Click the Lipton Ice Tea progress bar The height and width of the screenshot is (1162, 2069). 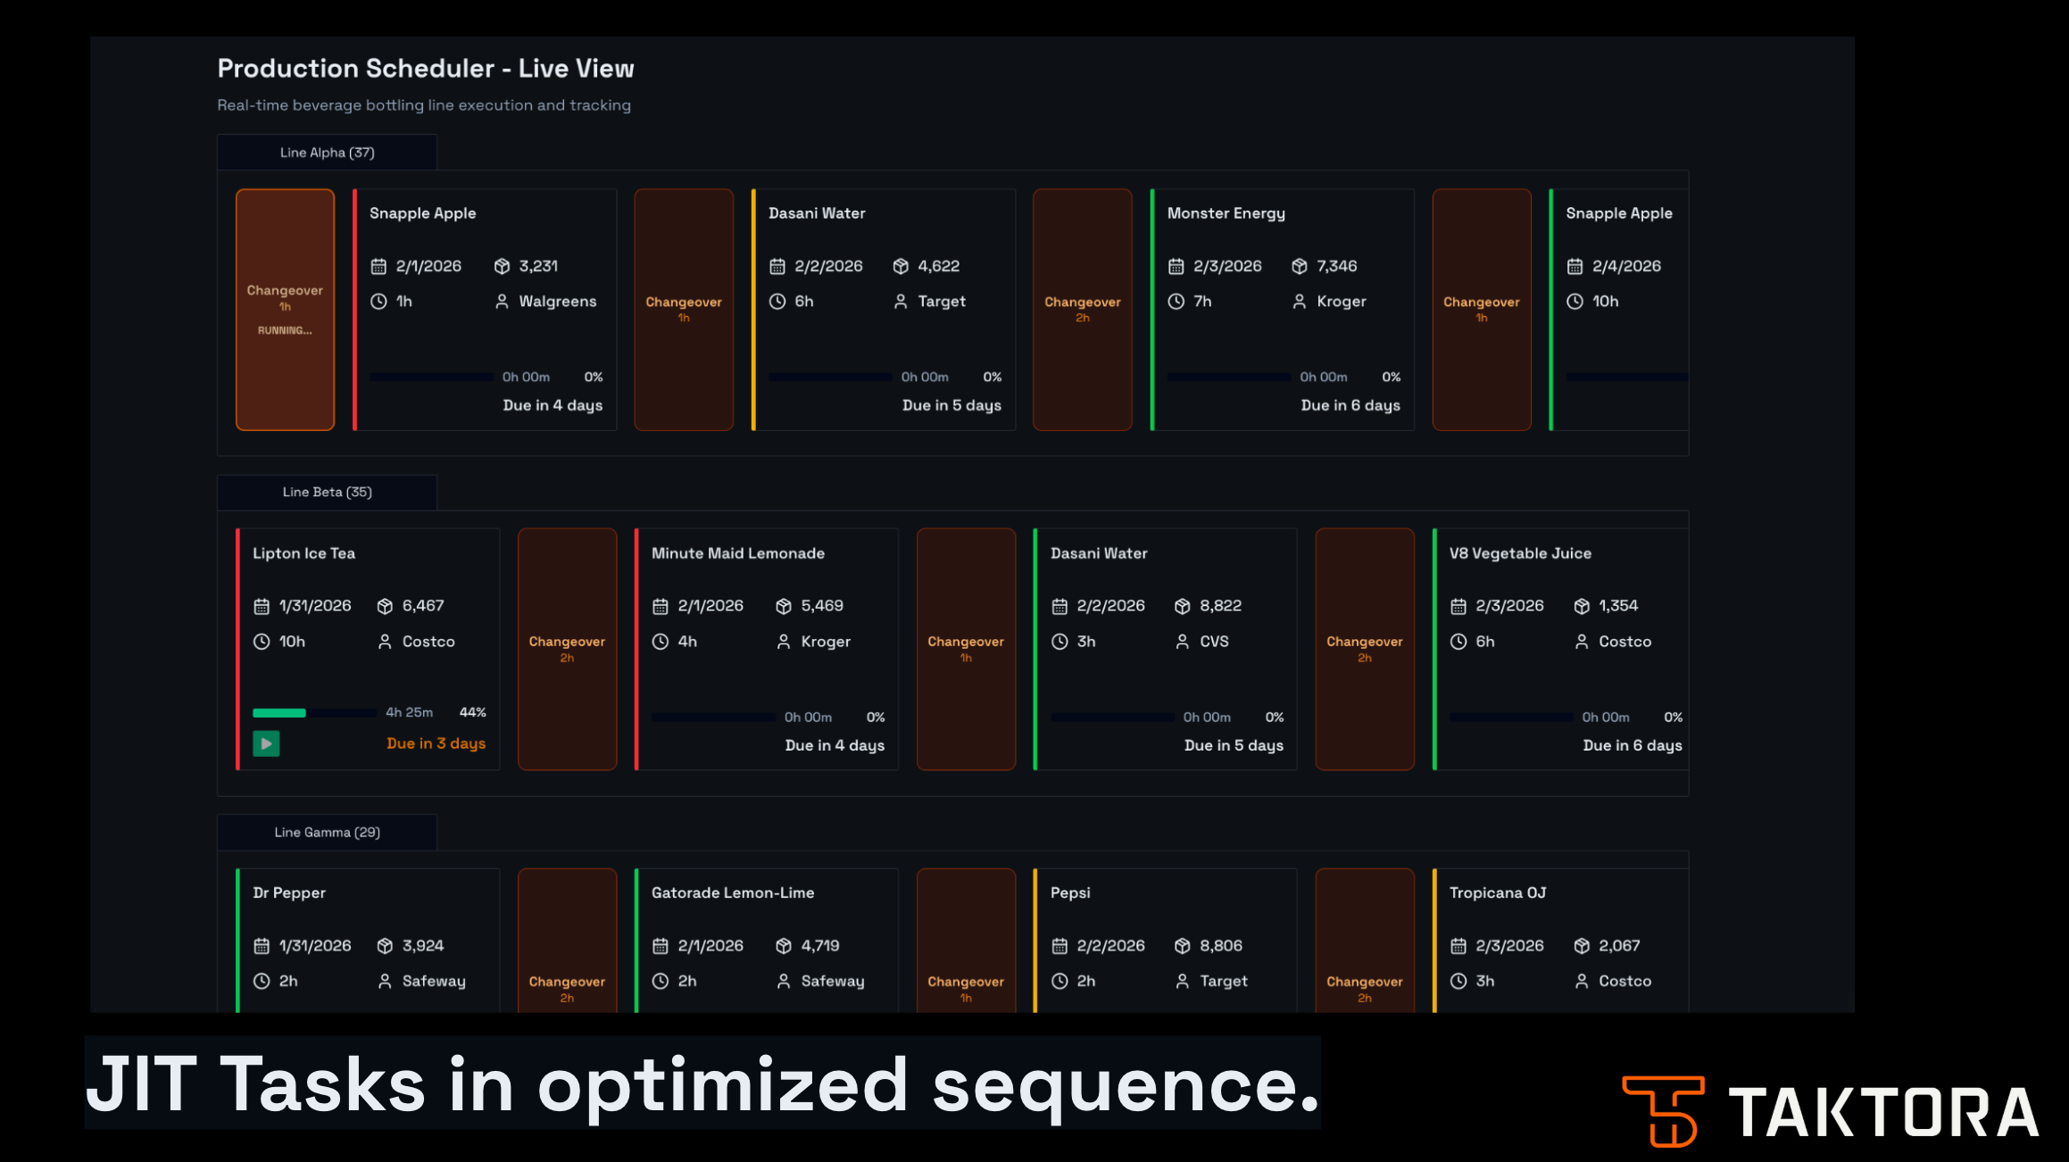312,712
